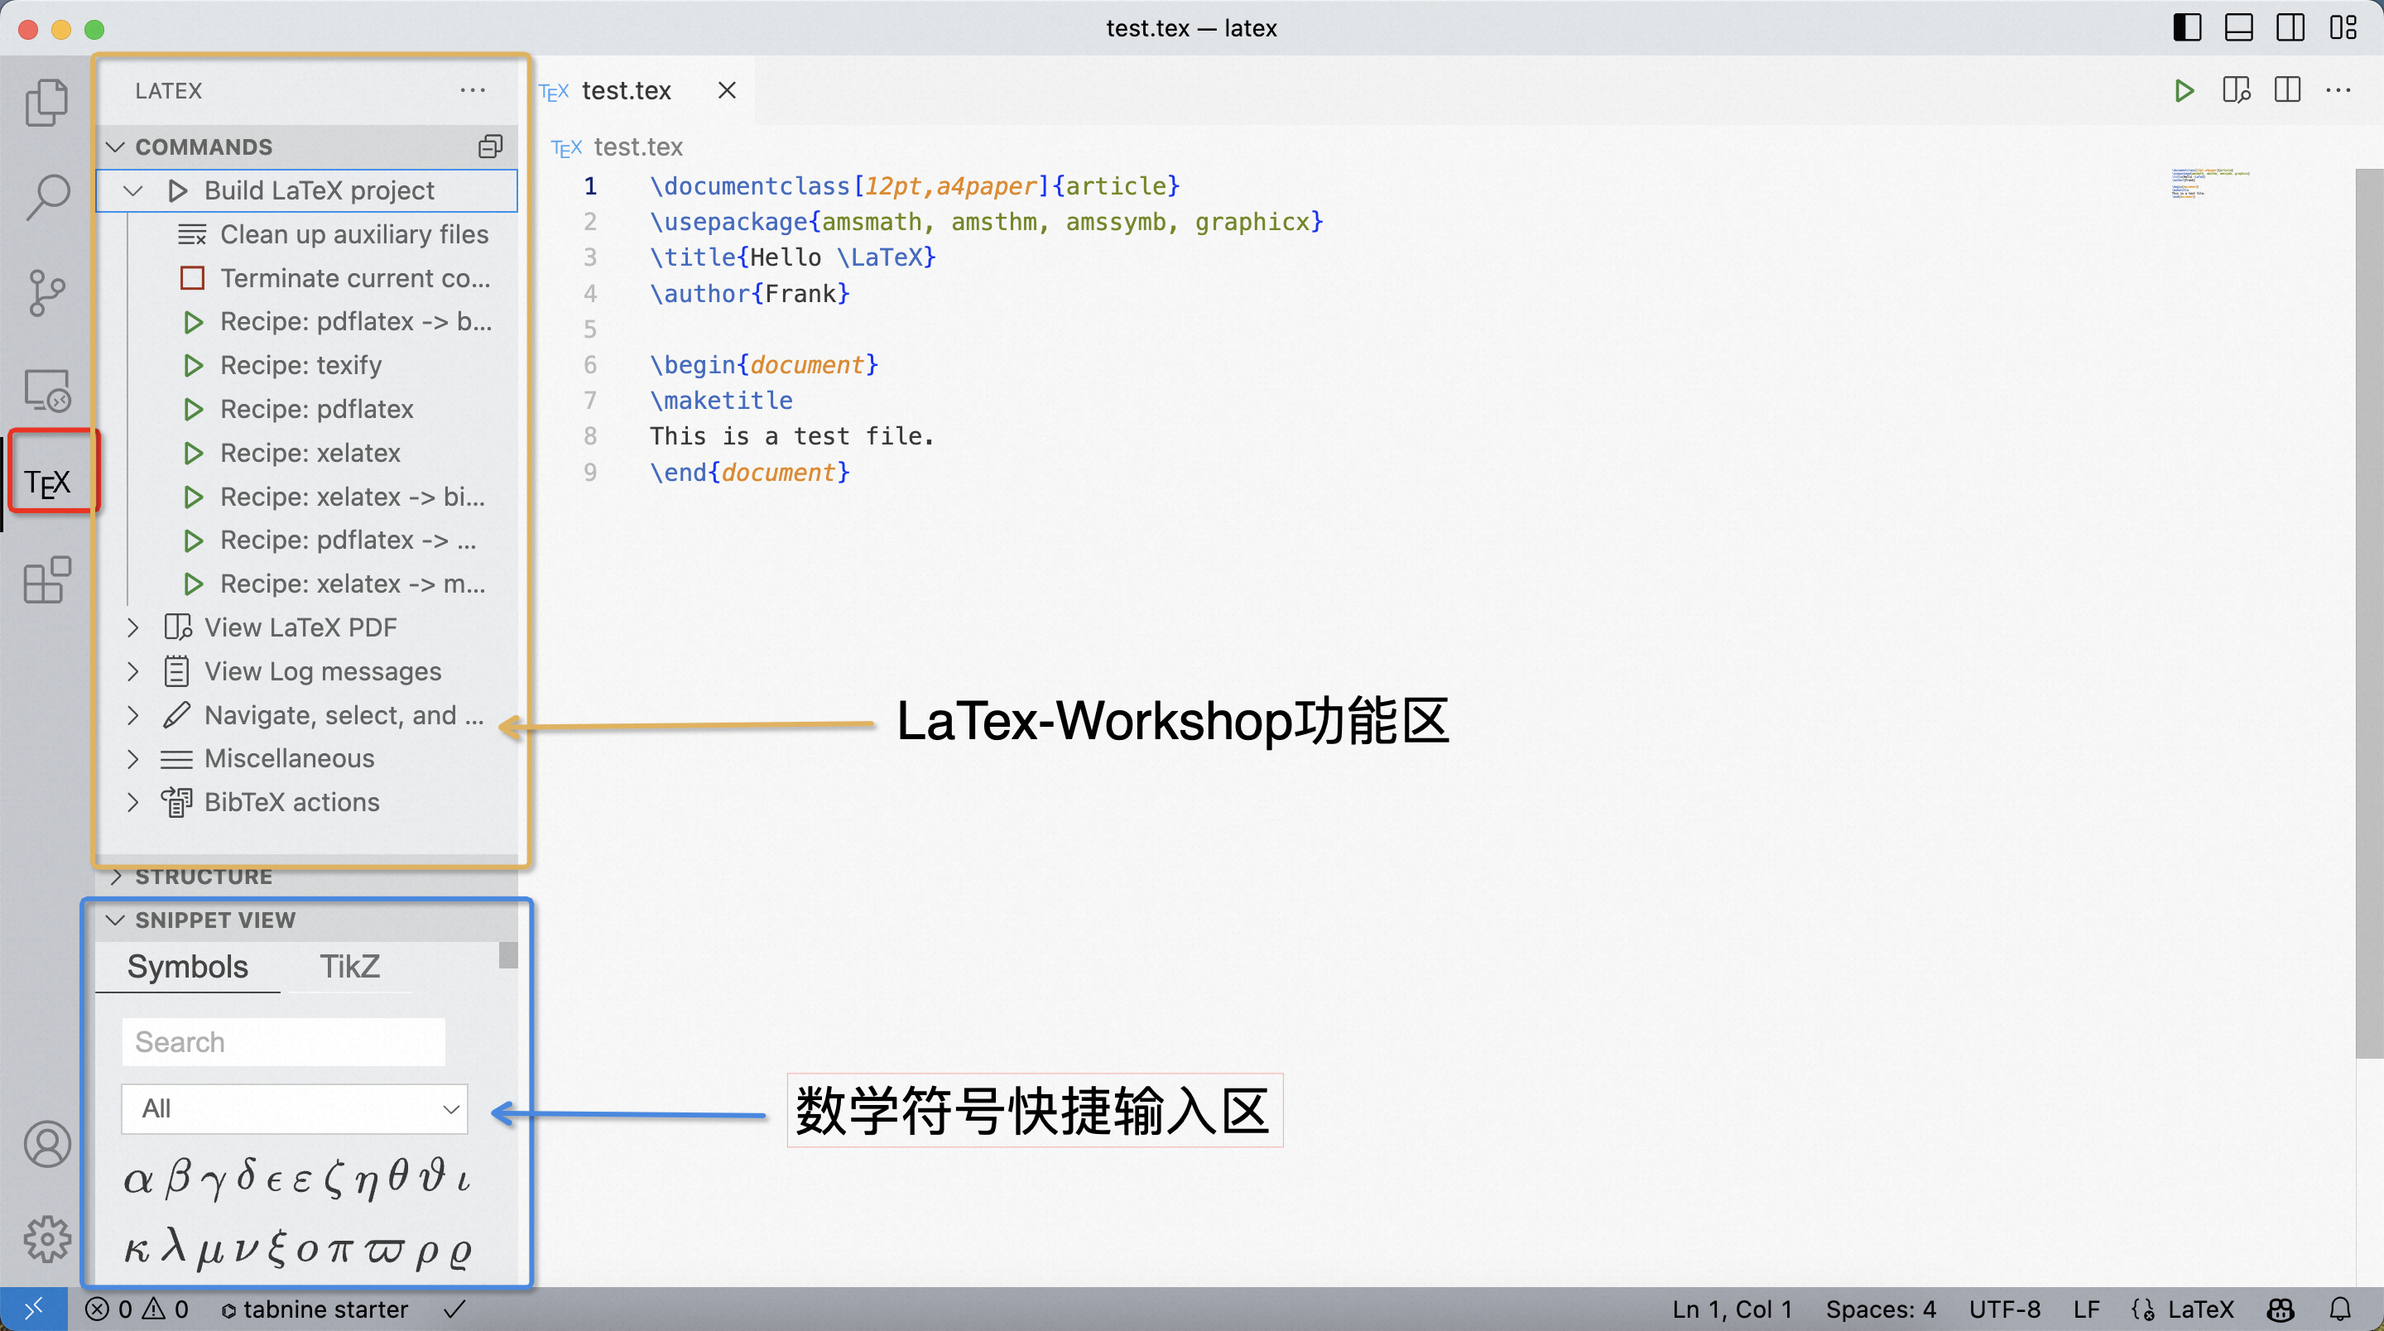
Task: Click tabnine starter status item
Action: tap(315, 1309)
